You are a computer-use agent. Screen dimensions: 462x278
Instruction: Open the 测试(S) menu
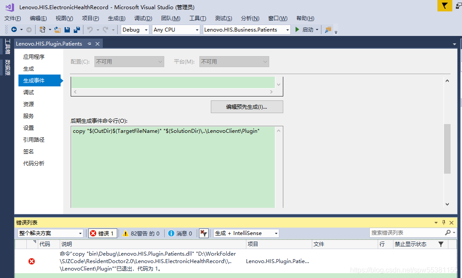224,18
